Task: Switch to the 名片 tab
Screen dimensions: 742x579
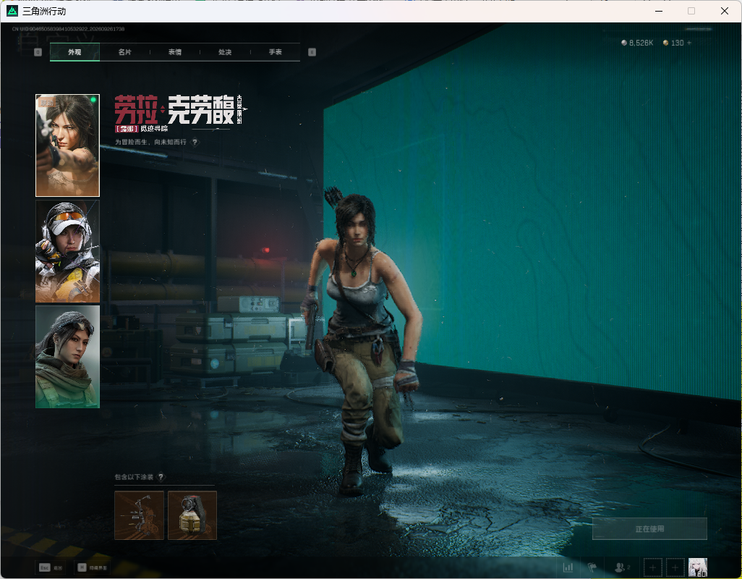Action: 125,52
